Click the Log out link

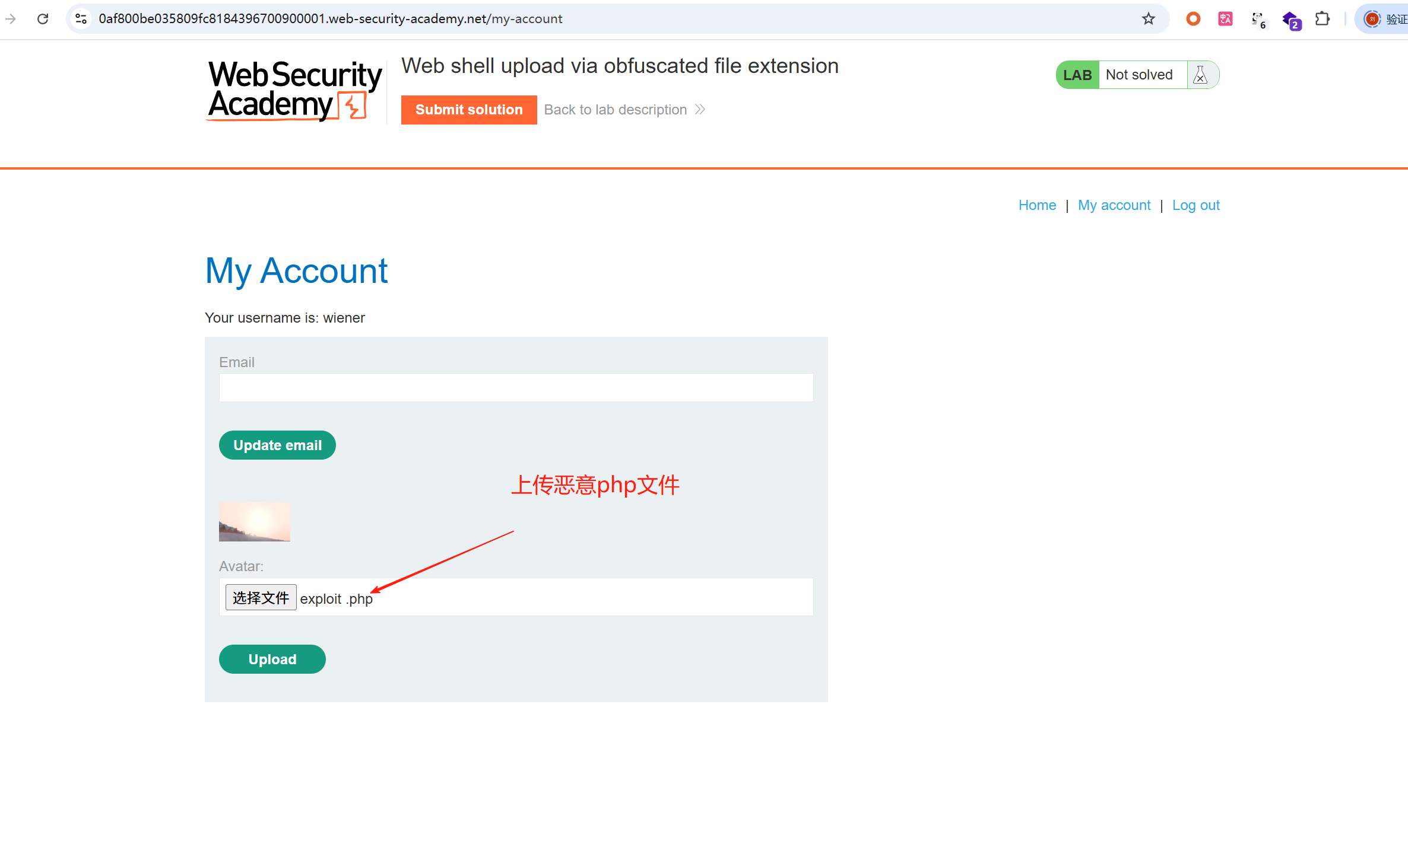click(1195, 205)
